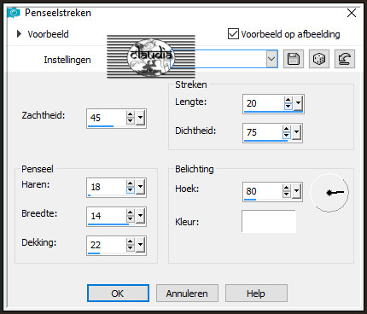The width and height of the screenshot is (367, 314).
Task: Confirm the dialog with OK
Action: (x=118, y=294)
